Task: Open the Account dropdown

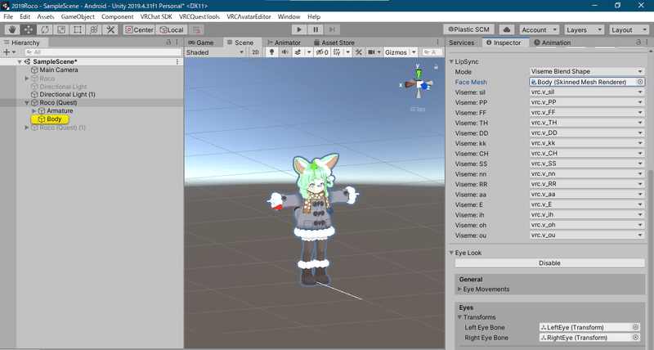Action: (540, 29)
